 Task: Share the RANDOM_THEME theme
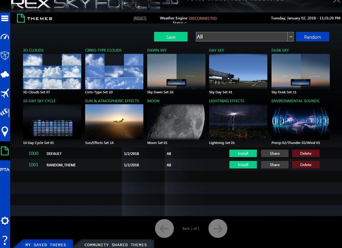click(274, 165)
